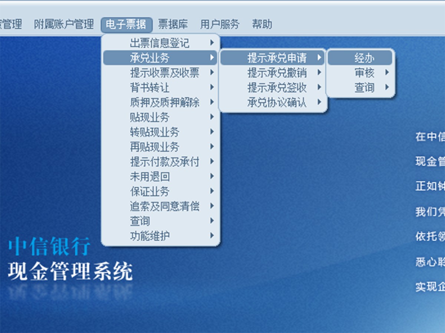The width and height of the screenshot is (445, 333).
Task: Expand arrow beside 功能维护
Action: [212, 235]
